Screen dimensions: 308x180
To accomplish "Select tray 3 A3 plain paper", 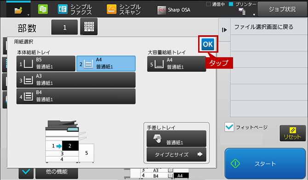I will 76,80.
